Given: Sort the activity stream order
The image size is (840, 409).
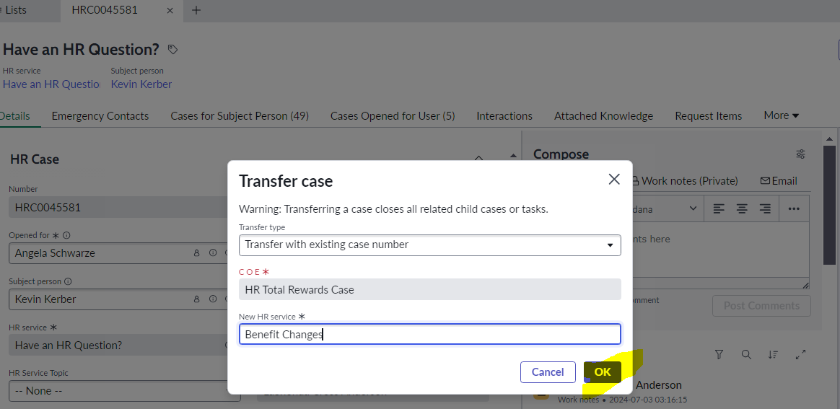Looking at the screenshot, I should click(x=772, y=354).
